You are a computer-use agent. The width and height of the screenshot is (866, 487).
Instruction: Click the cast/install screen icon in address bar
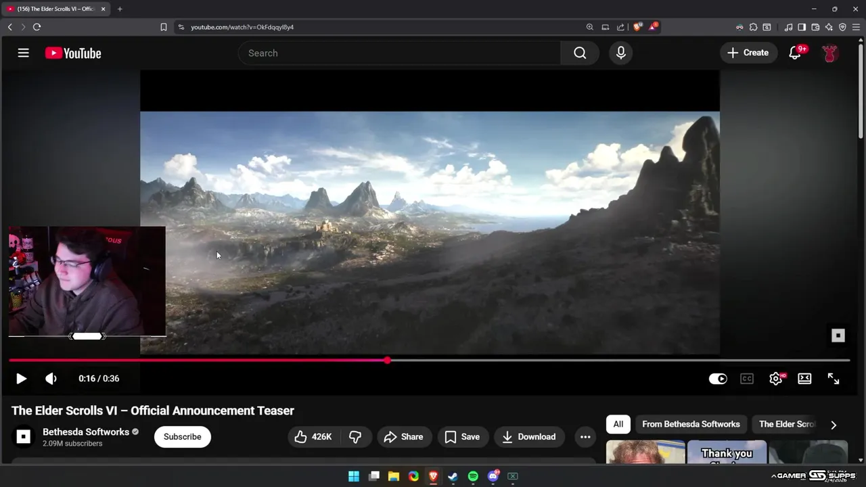[606, 27]
